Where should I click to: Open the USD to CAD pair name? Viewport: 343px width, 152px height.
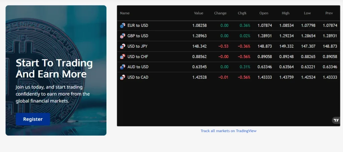pos(138,78)
